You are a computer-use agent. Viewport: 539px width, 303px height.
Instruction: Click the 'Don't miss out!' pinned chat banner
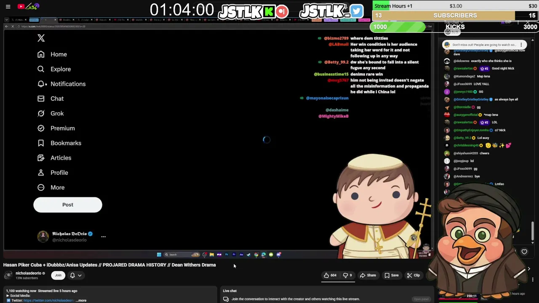[483, 45]
